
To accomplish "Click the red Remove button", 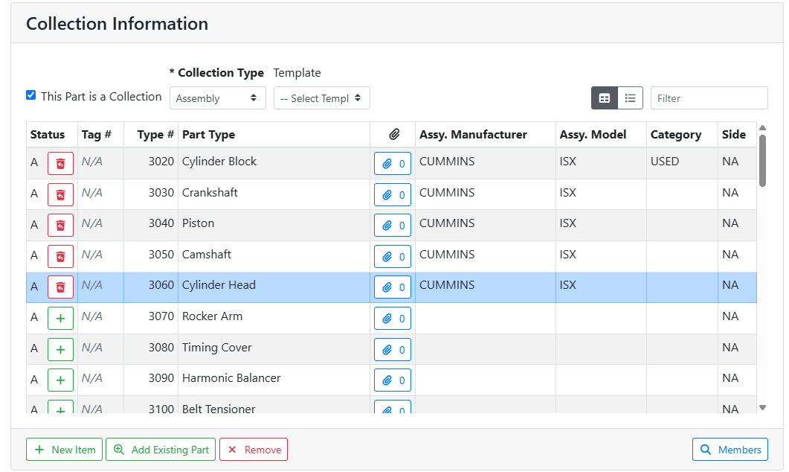I will click(253, 450).
